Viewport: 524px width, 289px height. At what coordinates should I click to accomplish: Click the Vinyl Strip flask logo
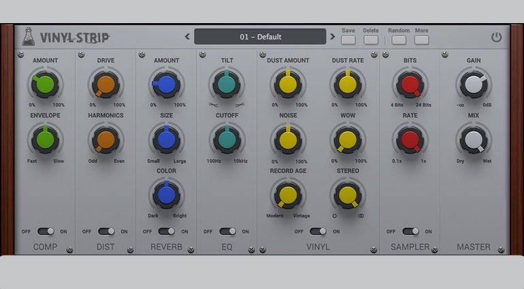[x=28, y=37]
